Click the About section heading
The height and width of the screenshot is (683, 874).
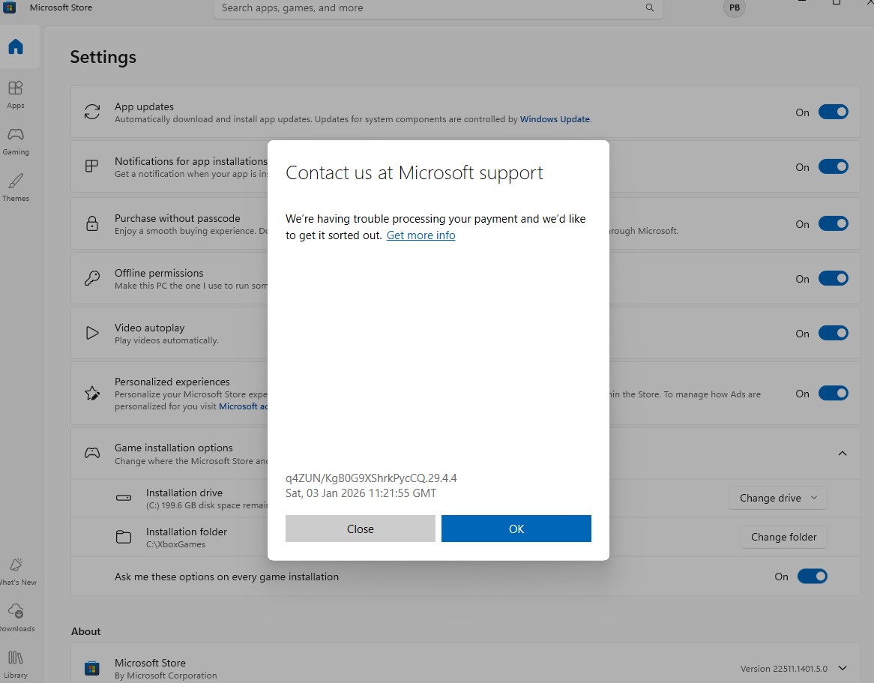[86, 631]
